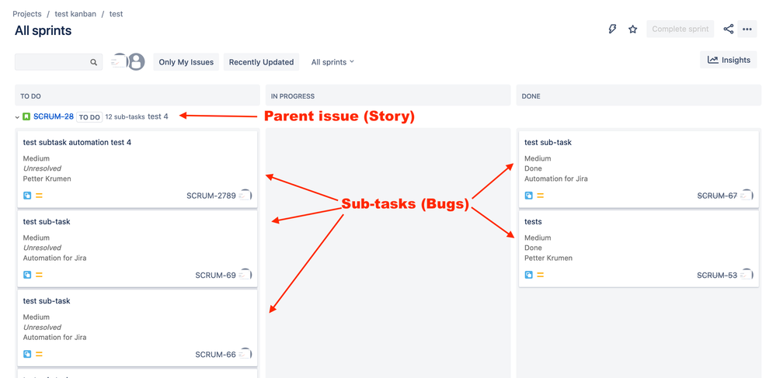
Task: Click medium priority icon on SCRUM-66 card
Action: click(x=39, y=354)
